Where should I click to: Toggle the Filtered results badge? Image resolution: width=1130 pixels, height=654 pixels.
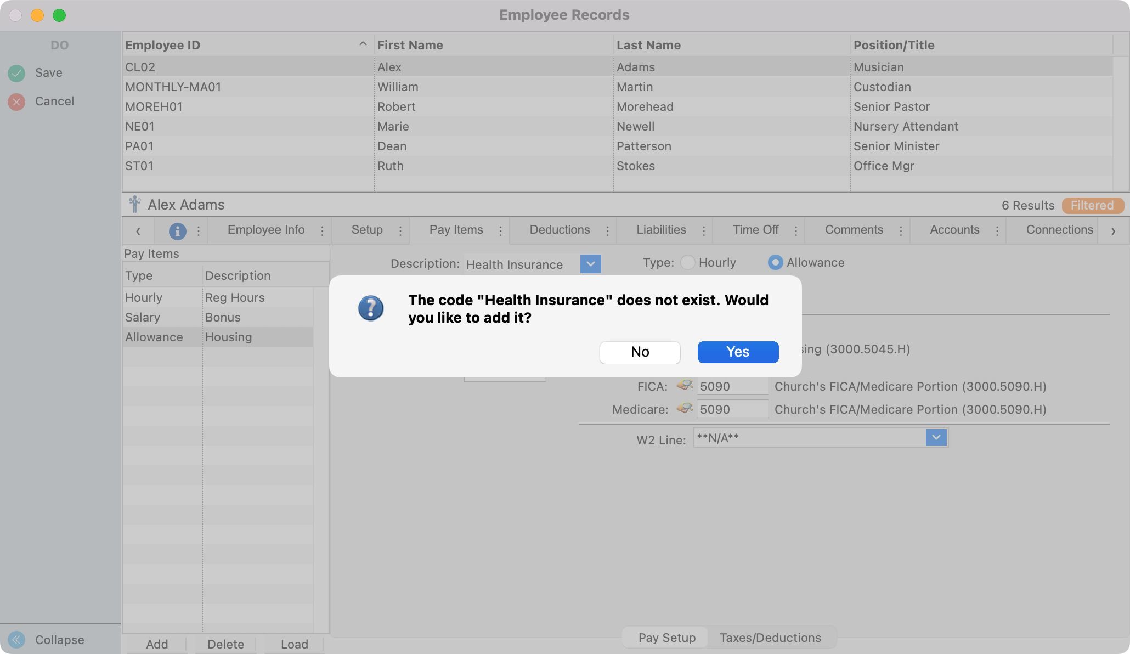pos(1092,205)
